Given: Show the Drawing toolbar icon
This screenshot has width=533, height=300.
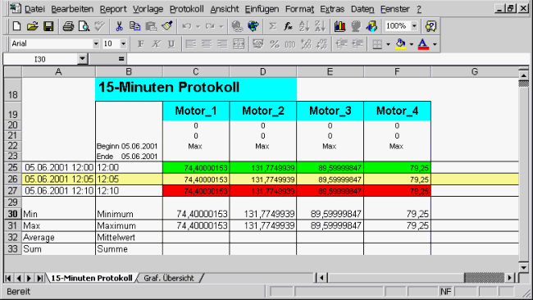Looking at the screenshot, I should tap(371, 26).
